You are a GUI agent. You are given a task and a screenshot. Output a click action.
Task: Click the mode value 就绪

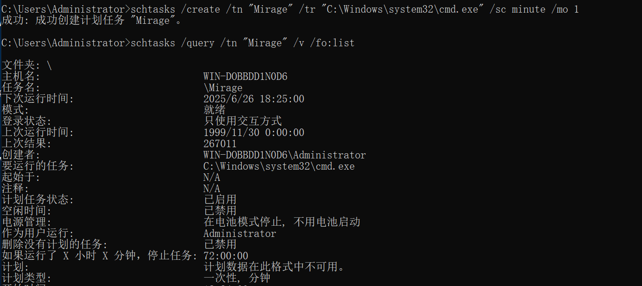tap(215, 110)
